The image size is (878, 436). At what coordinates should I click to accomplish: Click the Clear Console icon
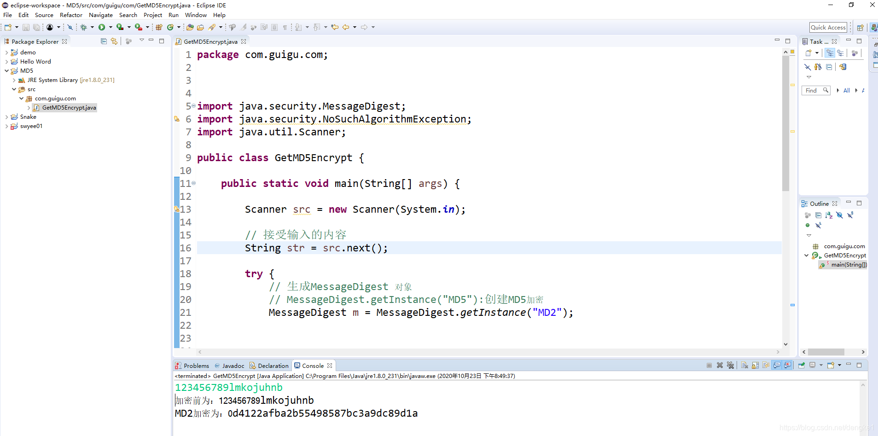tap(744, 365)
